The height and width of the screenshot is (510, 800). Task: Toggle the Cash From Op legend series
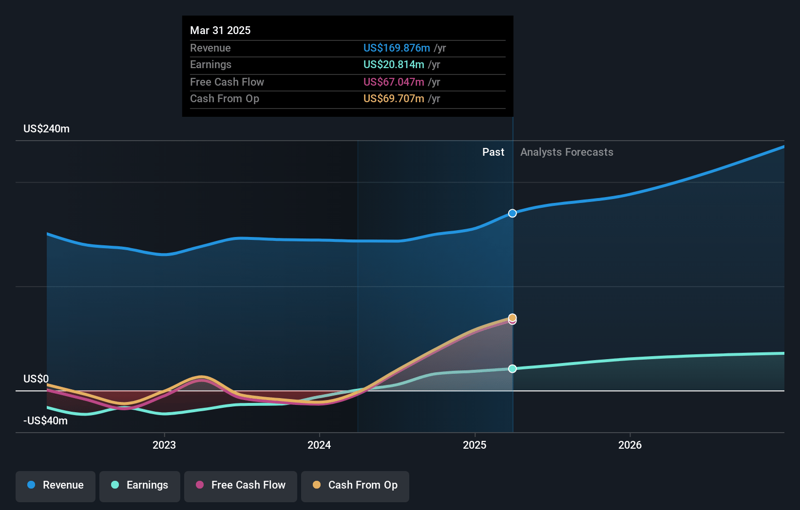tap(355, 486)
